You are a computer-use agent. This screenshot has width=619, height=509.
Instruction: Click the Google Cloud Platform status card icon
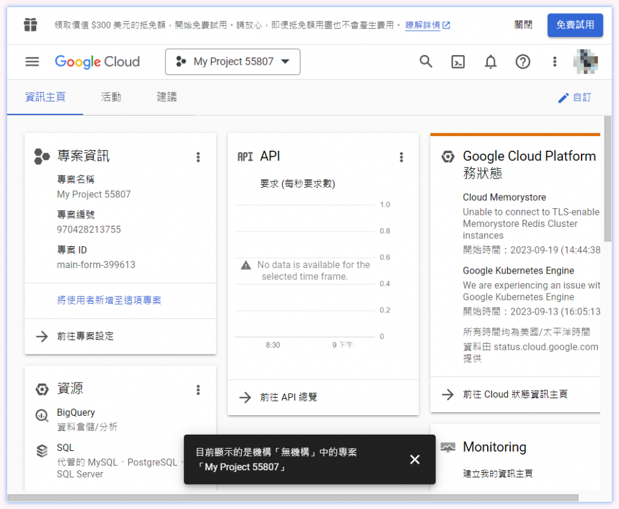448,157
